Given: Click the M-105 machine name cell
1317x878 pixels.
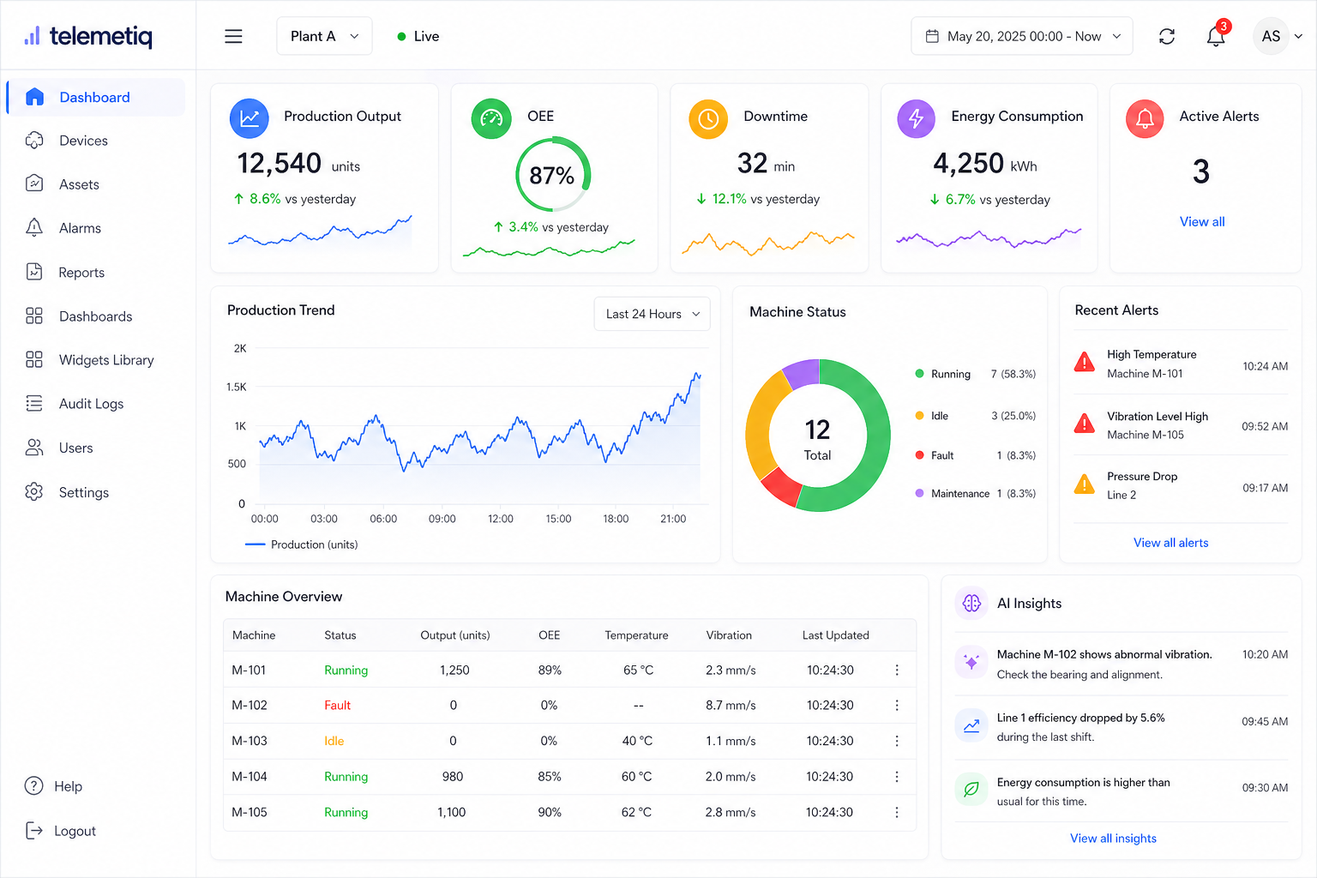Looking at the screenshot, I should pos(249,812).
